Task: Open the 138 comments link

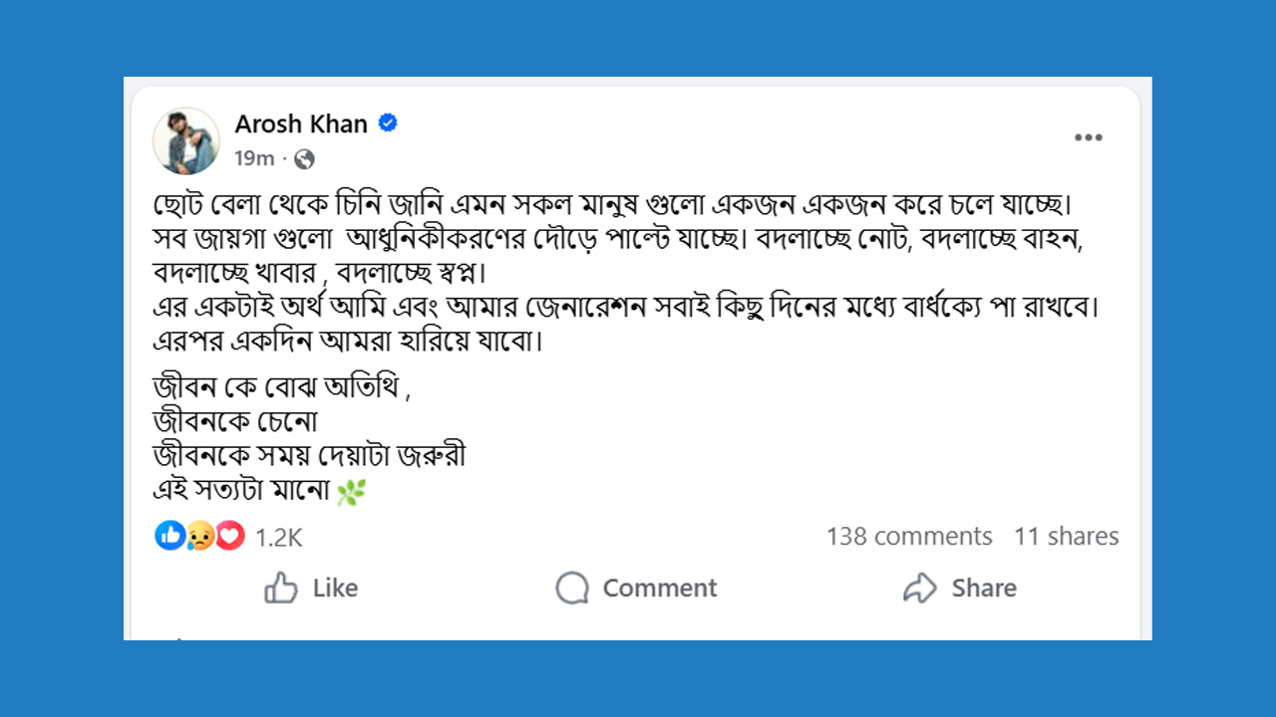Action: pyautogui.click(x=909, y=537)
